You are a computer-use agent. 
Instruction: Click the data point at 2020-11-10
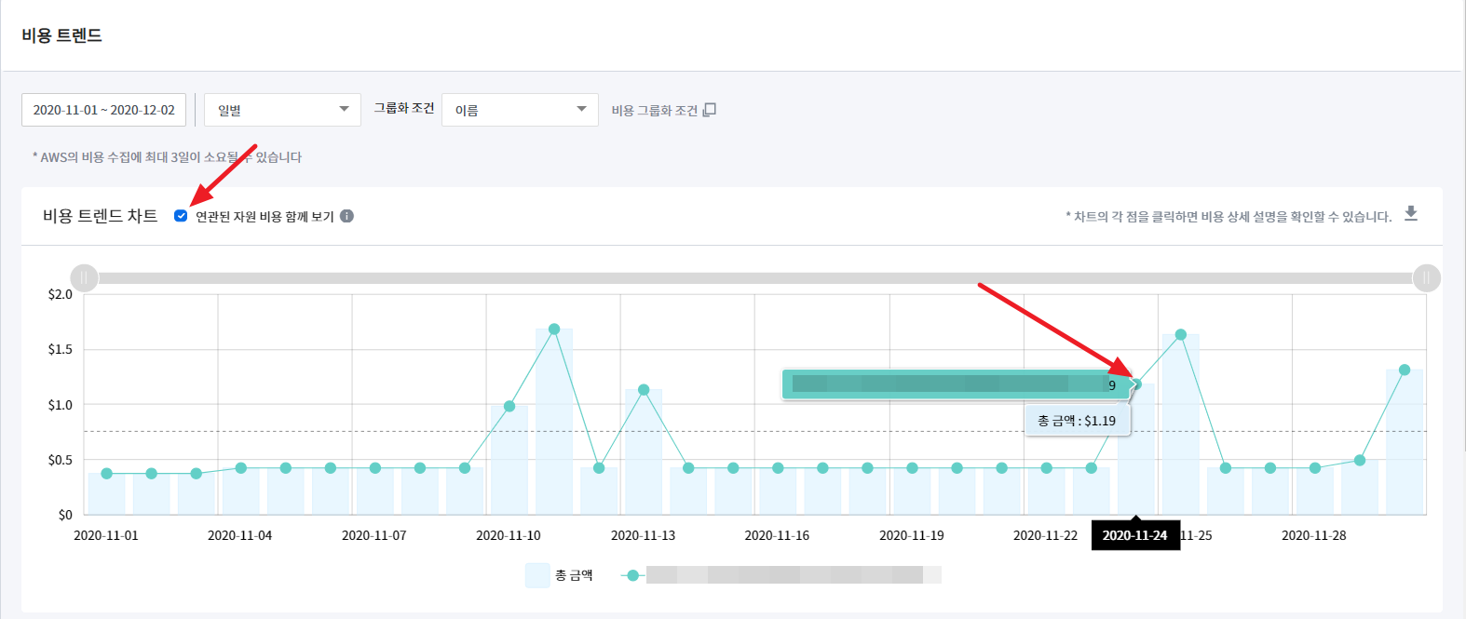[x=509, y=406]
